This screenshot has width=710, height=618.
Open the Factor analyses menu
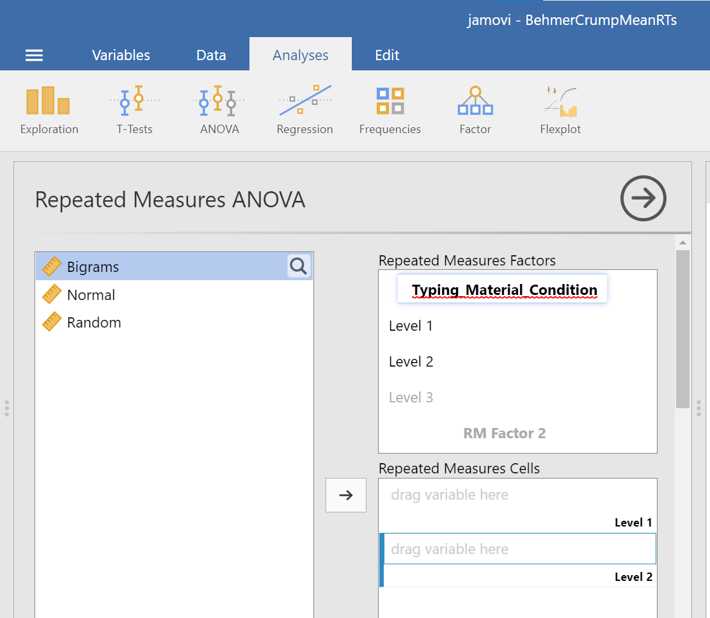[x=475, y=110]
